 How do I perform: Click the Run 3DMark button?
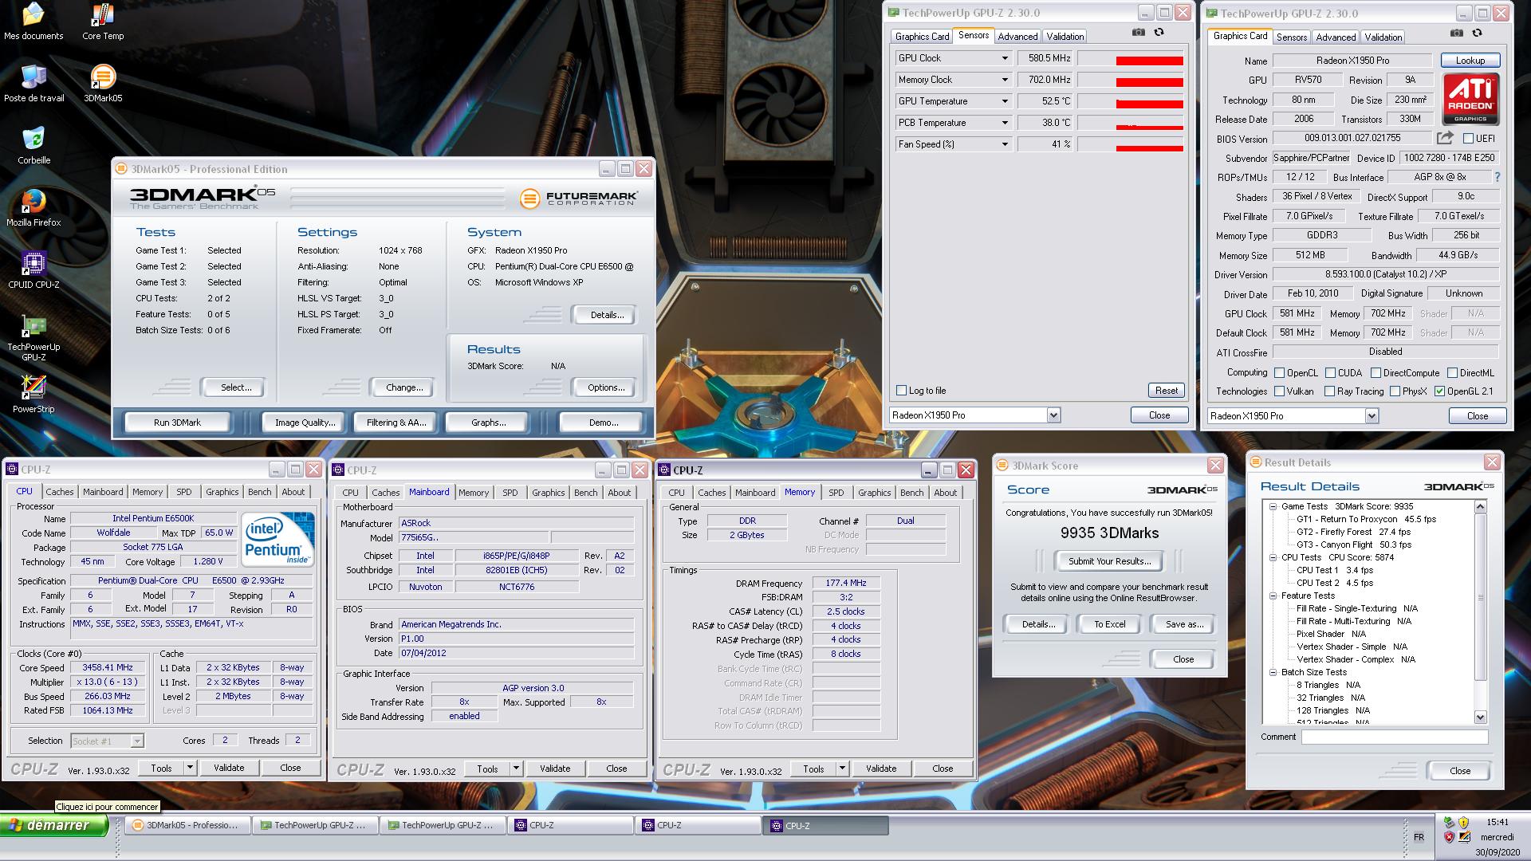pyautogui.click(x=177, y=423)
